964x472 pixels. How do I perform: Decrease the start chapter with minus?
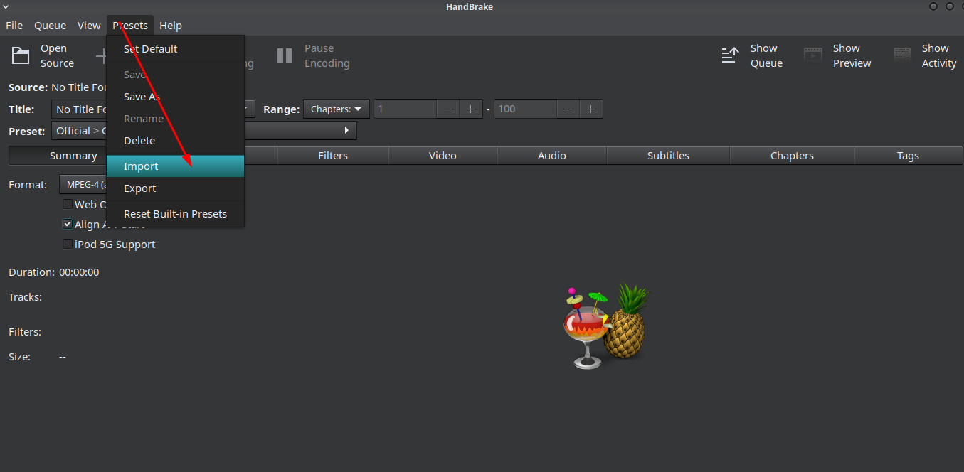tap(447, 109)
